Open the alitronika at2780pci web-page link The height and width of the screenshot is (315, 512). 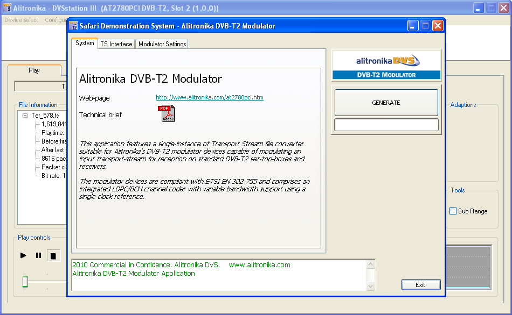pos(209,97)
